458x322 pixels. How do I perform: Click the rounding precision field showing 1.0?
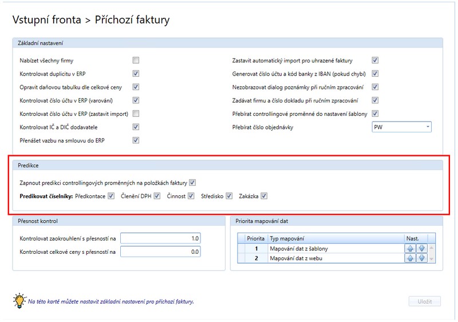[161, 238]
